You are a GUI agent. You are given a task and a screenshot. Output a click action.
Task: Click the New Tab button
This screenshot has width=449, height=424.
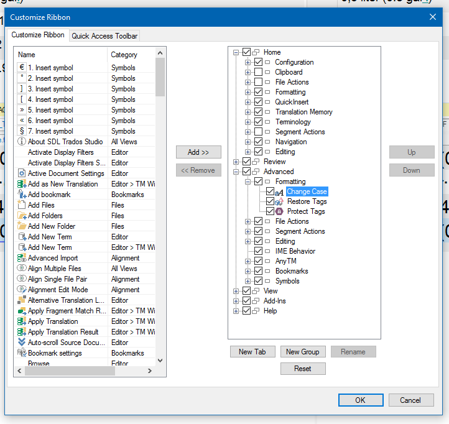[252, 351]
